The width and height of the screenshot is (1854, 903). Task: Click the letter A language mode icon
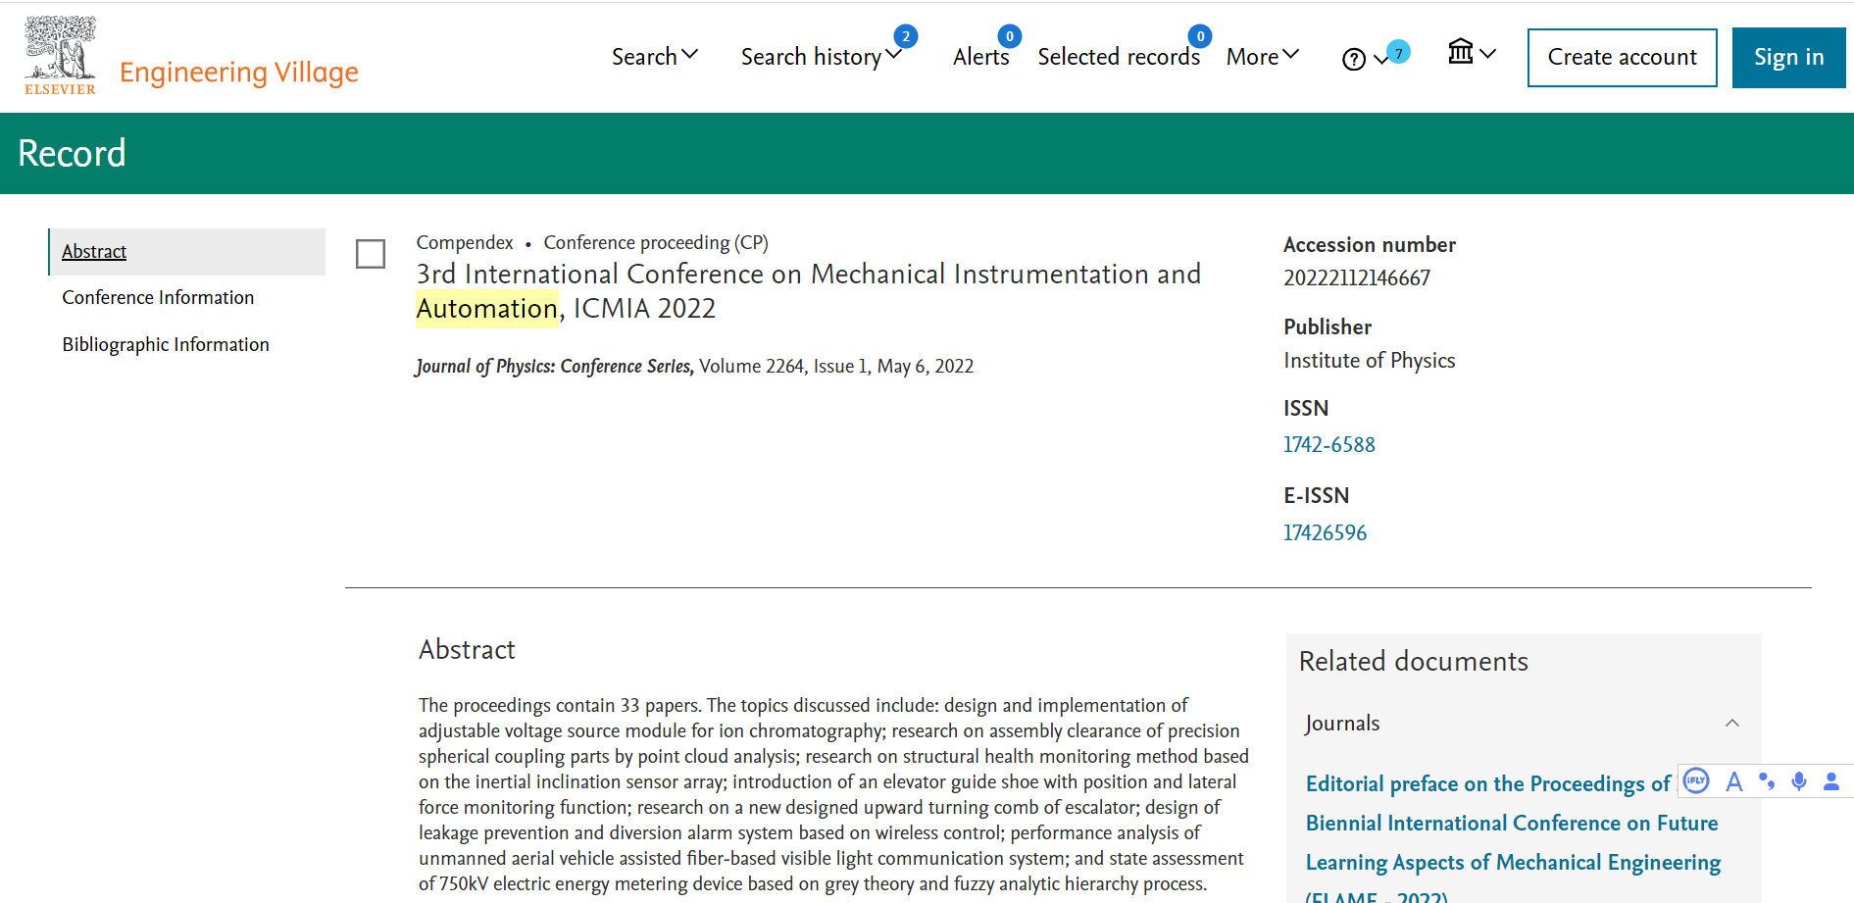1734,781
